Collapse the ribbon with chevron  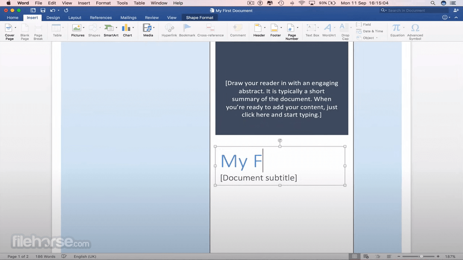click(457, 18)
